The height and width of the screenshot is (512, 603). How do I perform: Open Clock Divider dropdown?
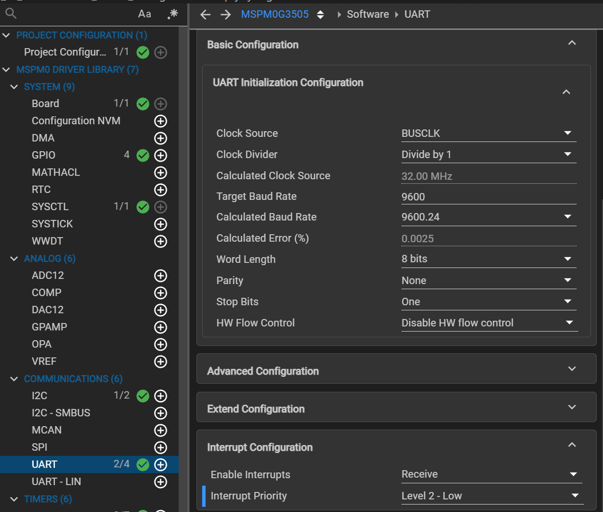click(x=489, y=155)
